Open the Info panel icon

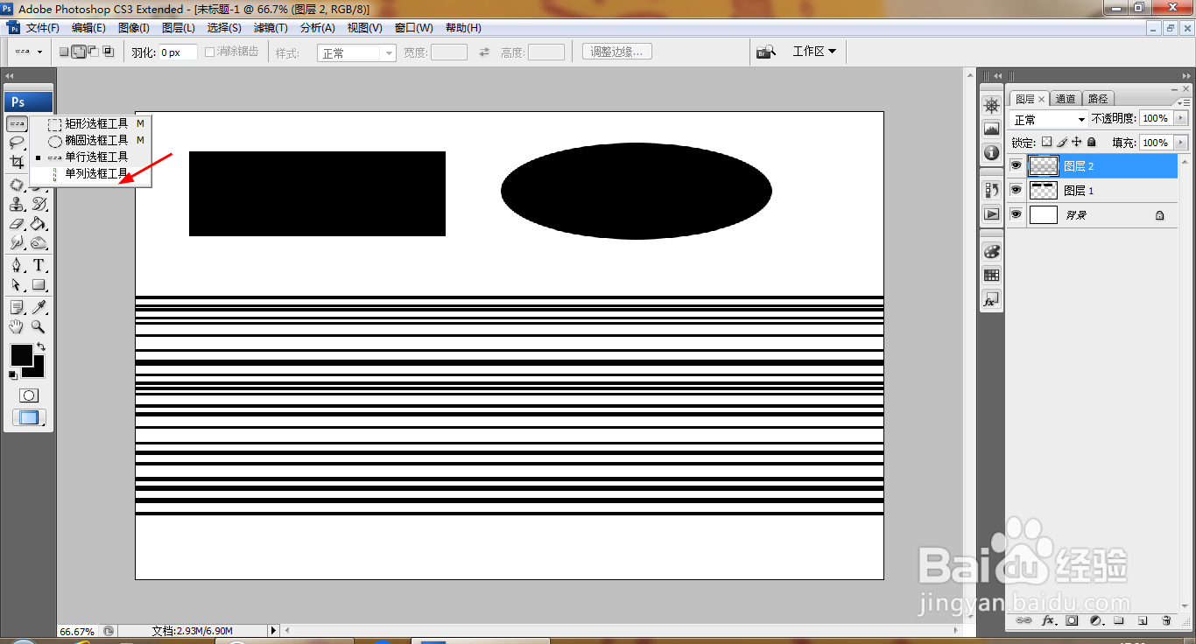992,152
